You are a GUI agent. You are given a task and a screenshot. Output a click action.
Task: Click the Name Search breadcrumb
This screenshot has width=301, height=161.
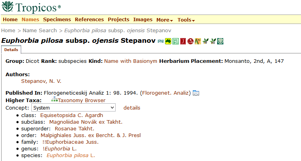pos(40,30)
